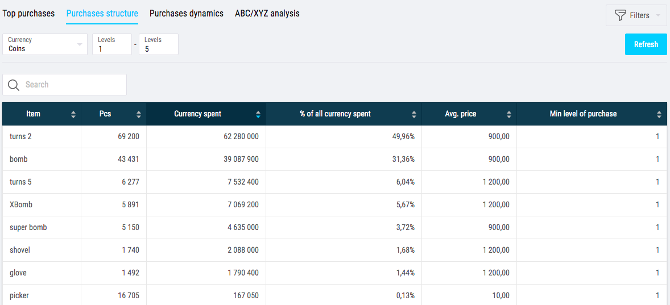Click the Item column header label

(x=34, y=114)
